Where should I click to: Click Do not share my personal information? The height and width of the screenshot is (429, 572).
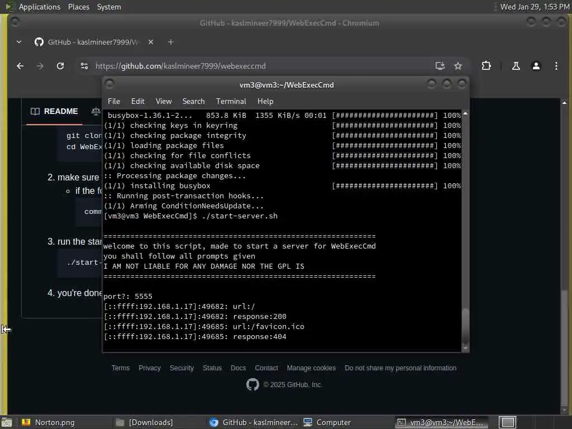(401, 368)
